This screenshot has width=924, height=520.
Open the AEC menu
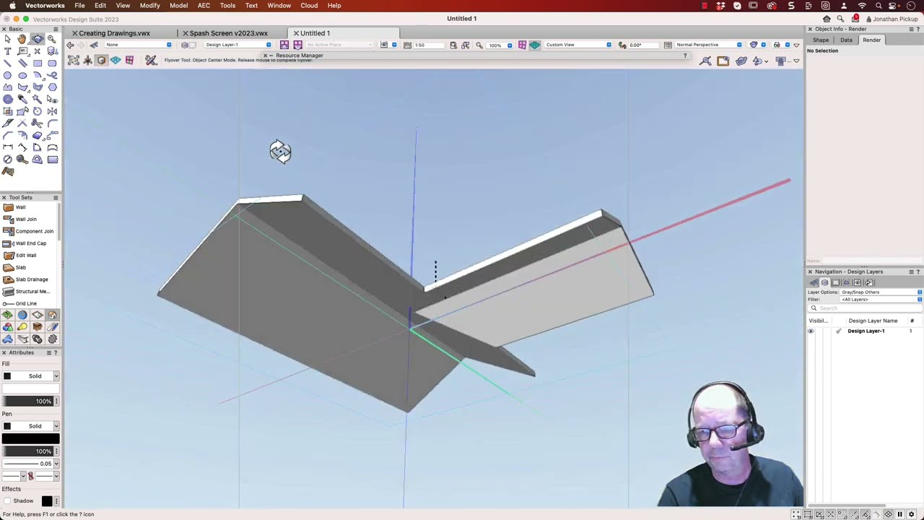(204, 6)
